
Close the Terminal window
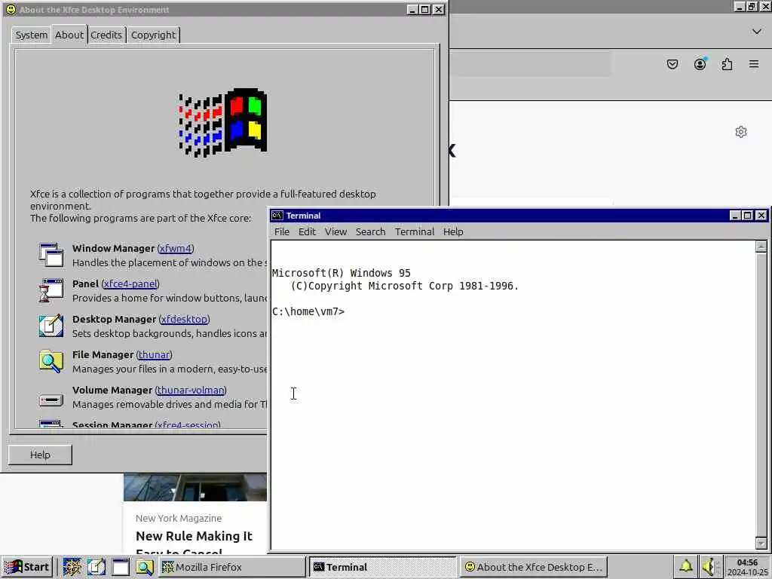(x=761, y=216)
